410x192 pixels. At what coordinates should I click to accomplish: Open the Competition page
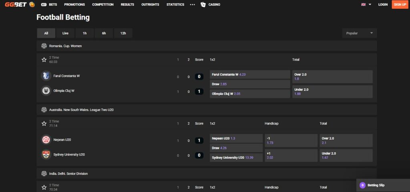click(x=103, y=4)
